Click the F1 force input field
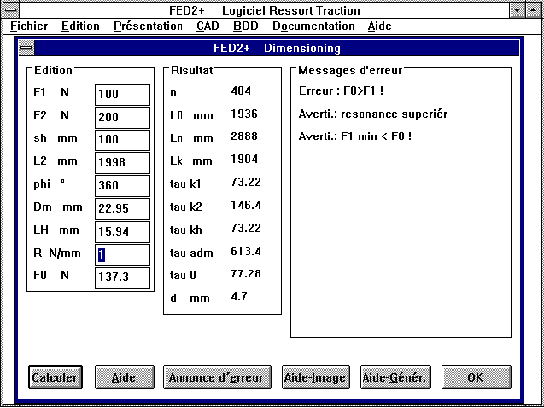544x408 pixels. tap(122, 94)
